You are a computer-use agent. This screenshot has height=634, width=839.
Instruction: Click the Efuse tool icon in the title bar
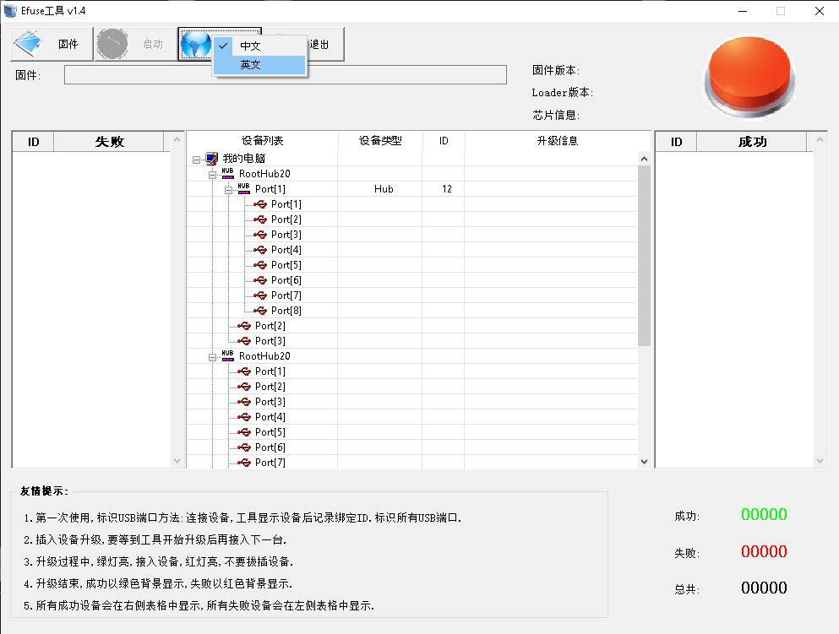click(8, 10)
